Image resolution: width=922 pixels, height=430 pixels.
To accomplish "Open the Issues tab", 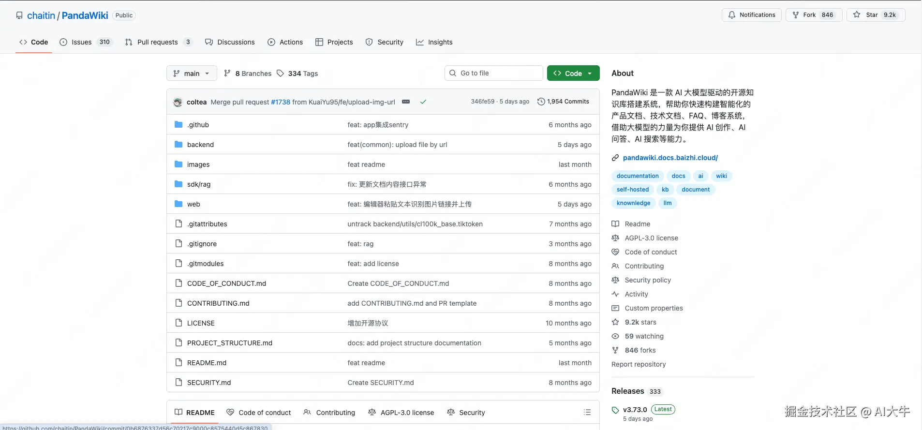I will 86,42.
